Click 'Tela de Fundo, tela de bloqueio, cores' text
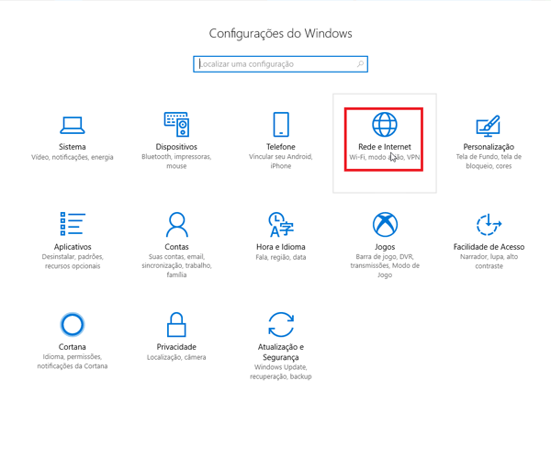The width and height of the screenshot is (551, 459). [x=489, y=162]
